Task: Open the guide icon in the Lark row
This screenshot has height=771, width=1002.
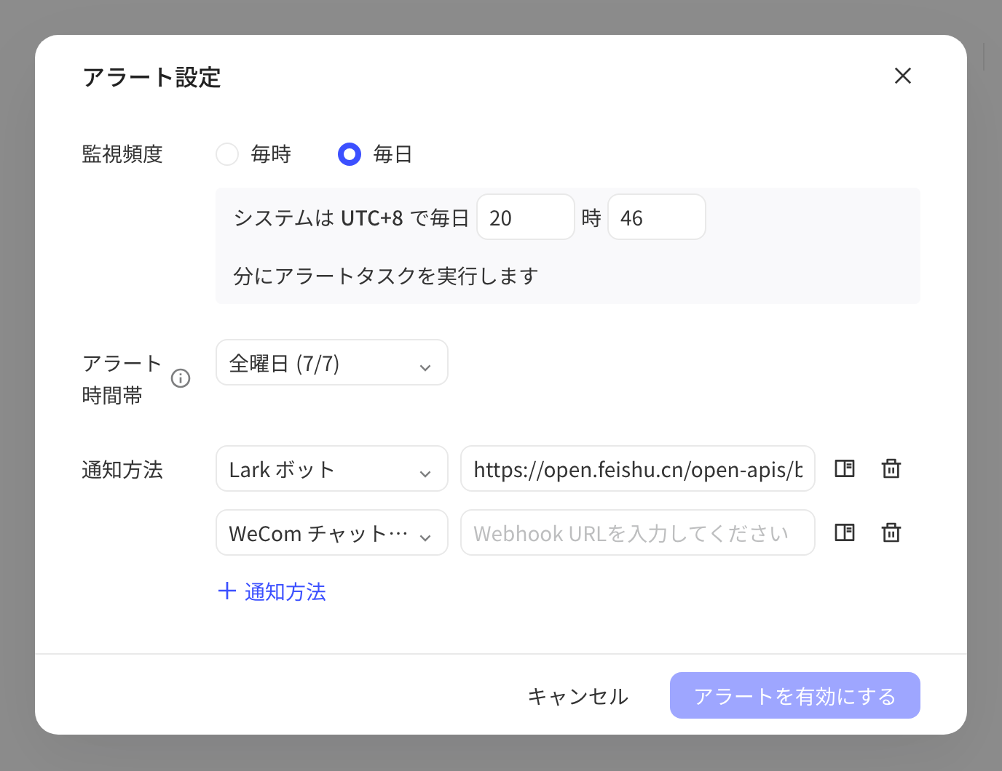Action: click(845, 468)
